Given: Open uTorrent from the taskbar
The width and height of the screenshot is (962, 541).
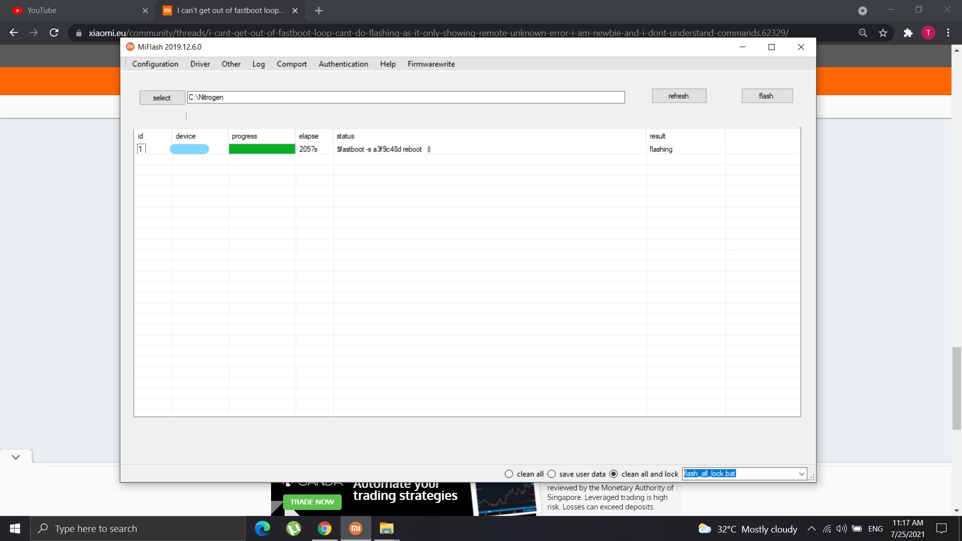Looking at the screenshot, I should pyautogui.click(x=294, y=528).
